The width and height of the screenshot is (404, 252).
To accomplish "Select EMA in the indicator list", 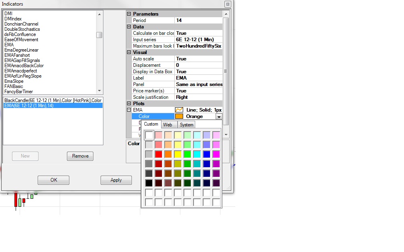I will 9,45.
